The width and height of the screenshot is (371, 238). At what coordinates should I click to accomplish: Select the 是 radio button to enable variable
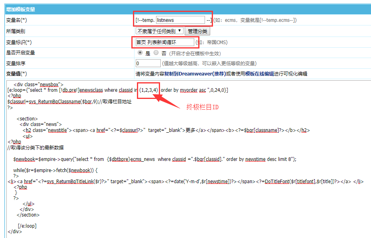[x=140, y=53]
